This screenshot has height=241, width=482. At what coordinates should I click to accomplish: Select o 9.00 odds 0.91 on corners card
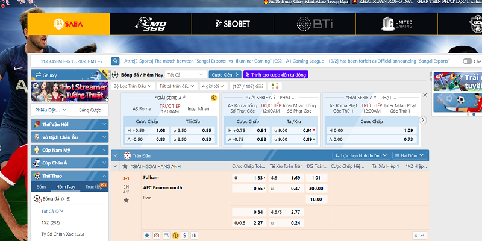(294, 130)
